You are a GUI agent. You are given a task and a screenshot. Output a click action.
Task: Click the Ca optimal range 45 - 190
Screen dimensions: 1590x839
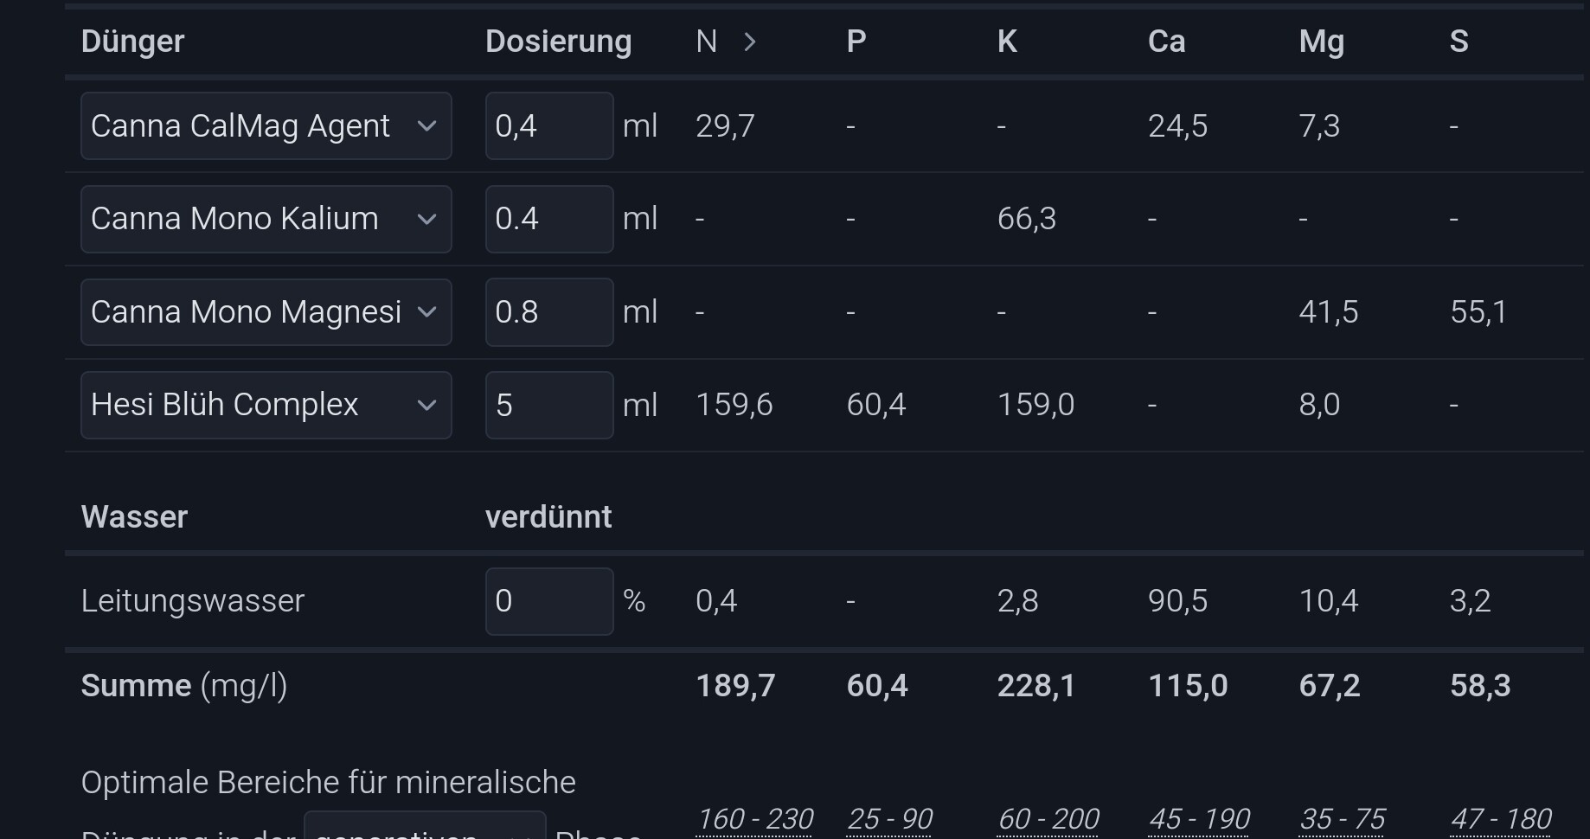point(1199,818)
